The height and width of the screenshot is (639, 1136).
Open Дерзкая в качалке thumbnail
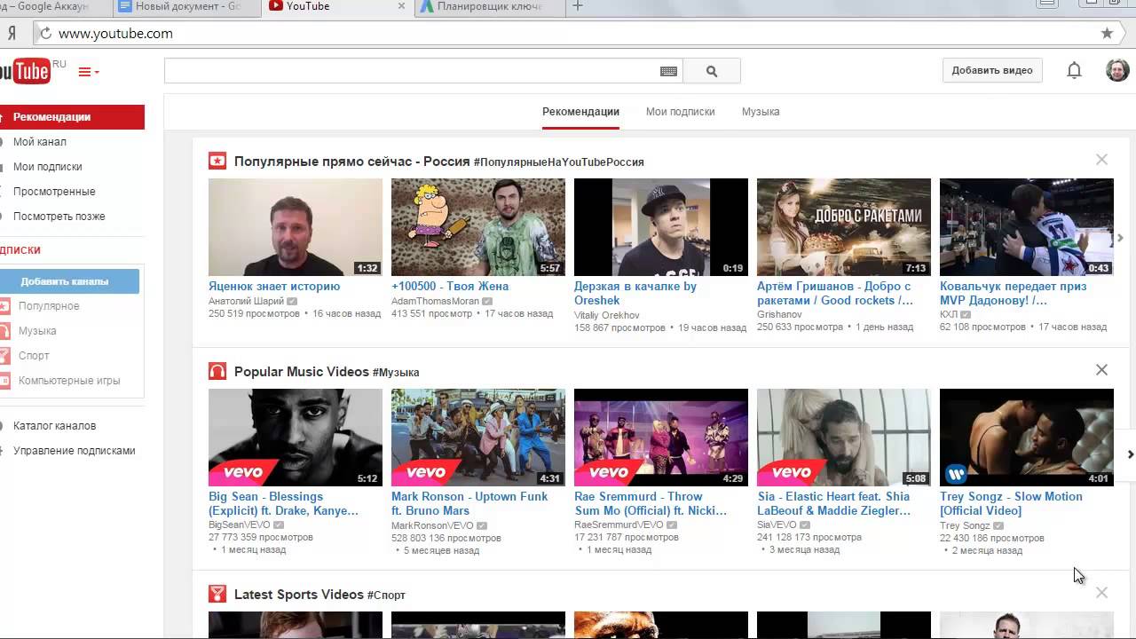tap(661, 227)
